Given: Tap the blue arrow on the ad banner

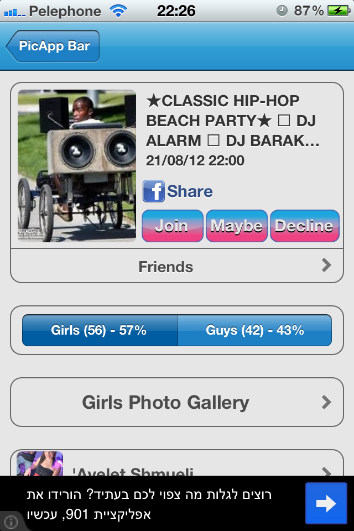Looking at the screenshot, I should click(326, 503).
